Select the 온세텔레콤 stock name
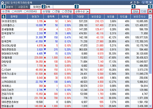153x109 pixels. (8, 29)
